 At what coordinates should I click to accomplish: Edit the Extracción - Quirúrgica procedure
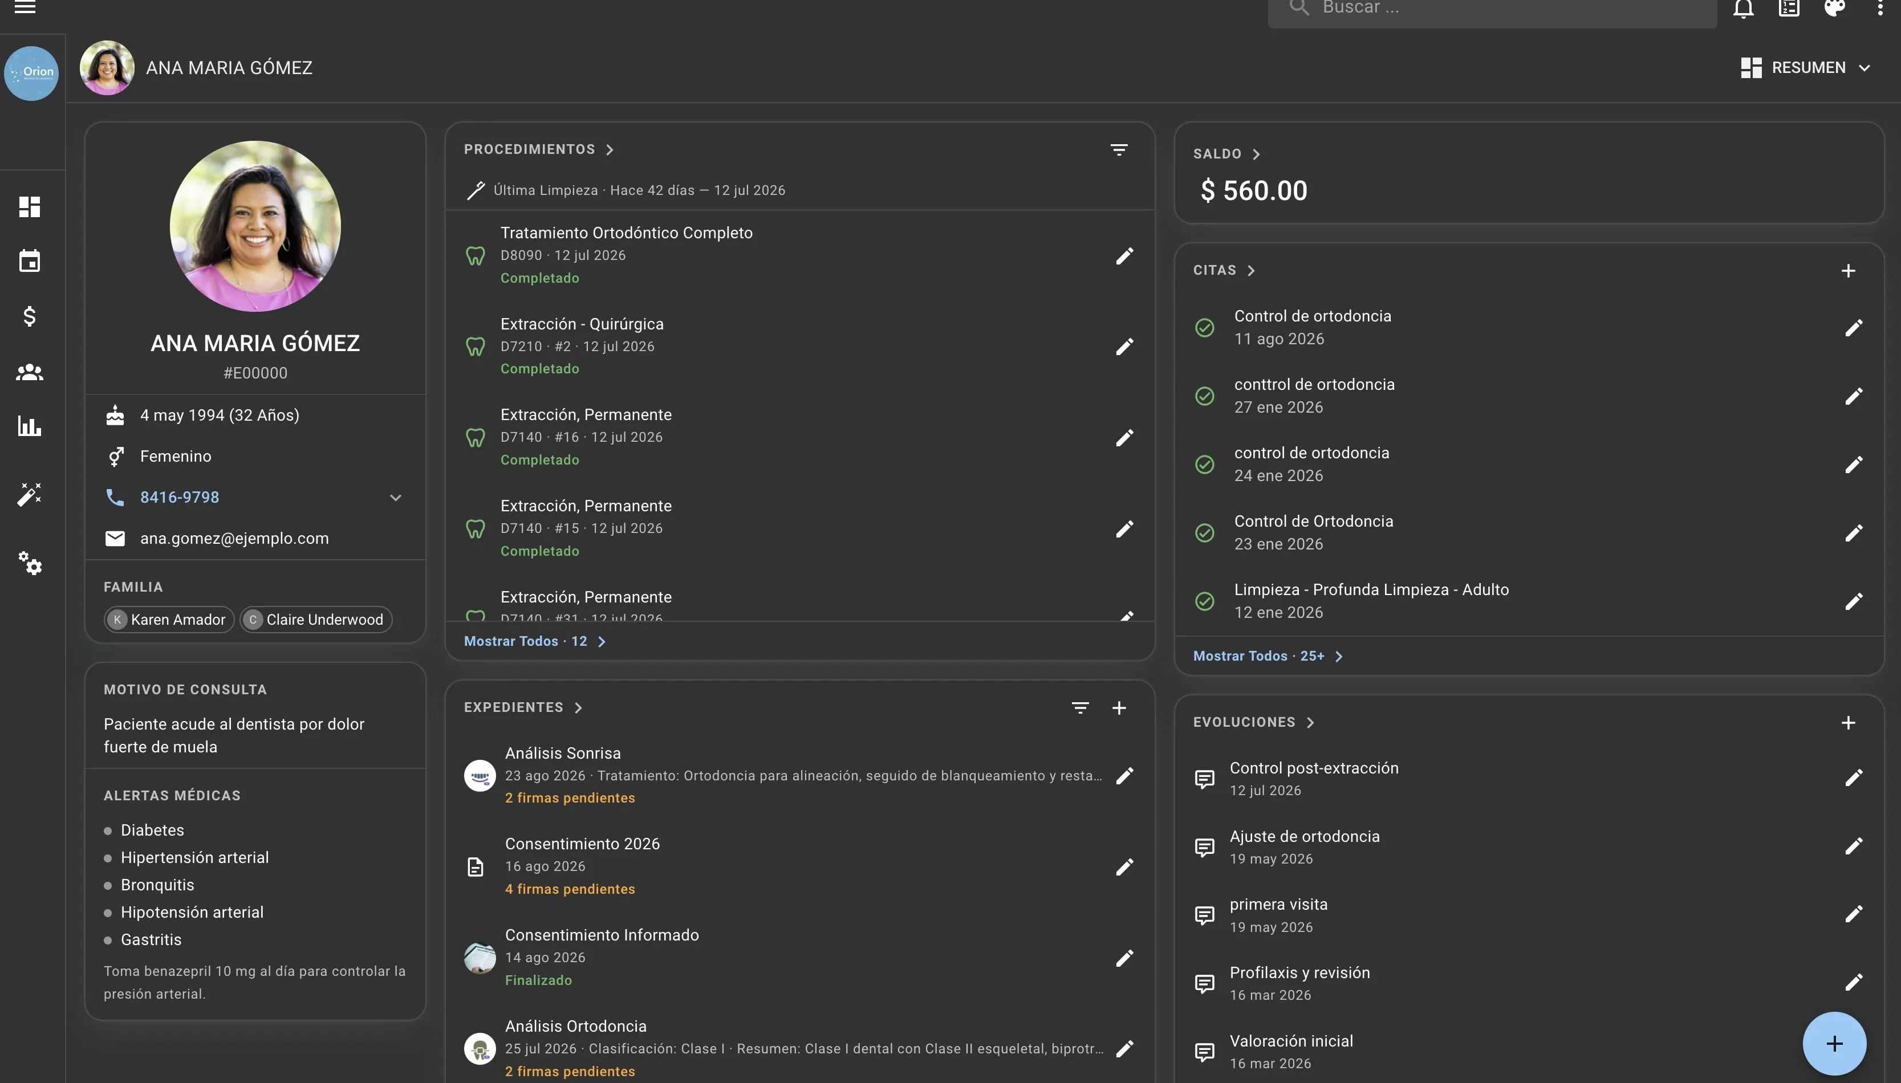click(x=1125, y=347)
